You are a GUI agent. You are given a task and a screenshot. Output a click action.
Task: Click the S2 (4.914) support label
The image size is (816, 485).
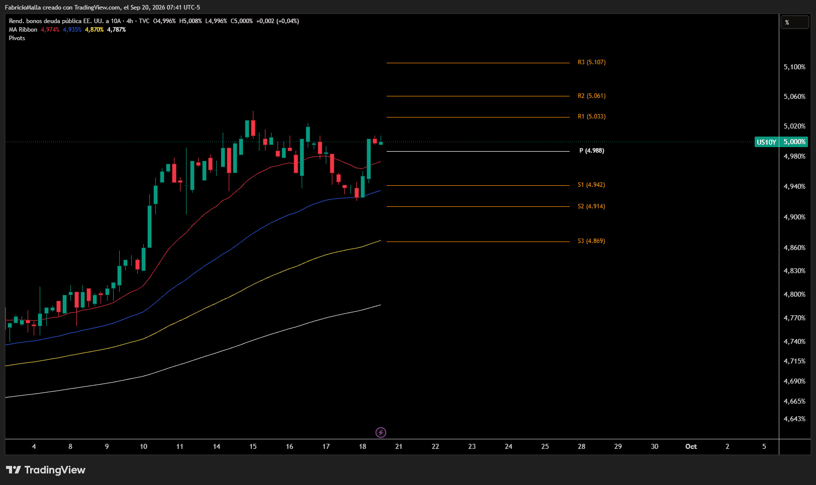tap(591, 206)
